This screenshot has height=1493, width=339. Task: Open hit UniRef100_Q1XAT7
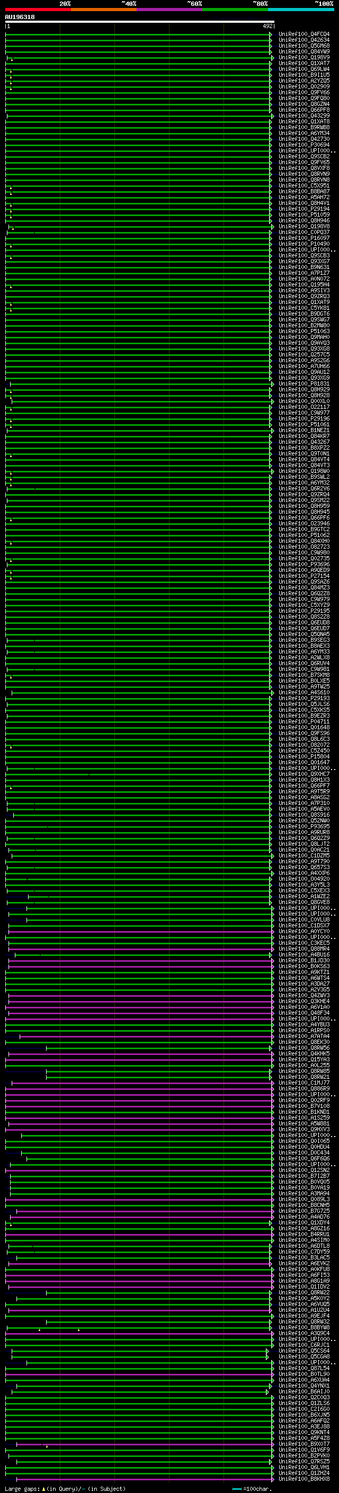coord(304,63)
